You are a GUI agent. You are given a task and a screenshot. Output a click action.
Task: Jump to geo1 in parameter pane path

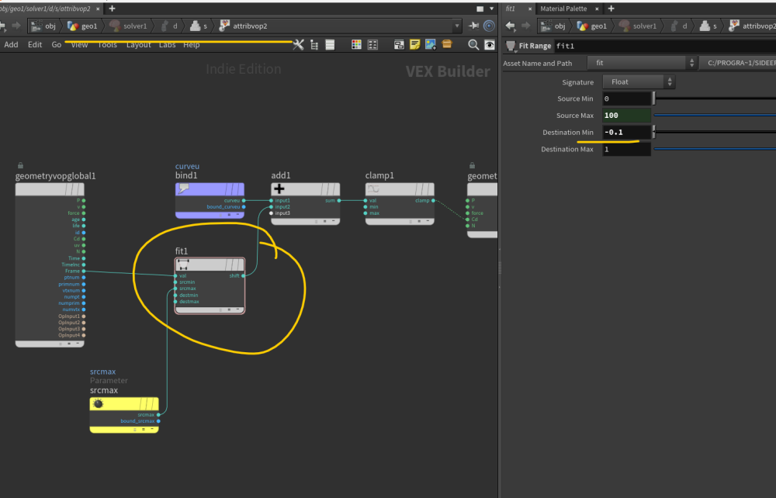pos(592,26)
